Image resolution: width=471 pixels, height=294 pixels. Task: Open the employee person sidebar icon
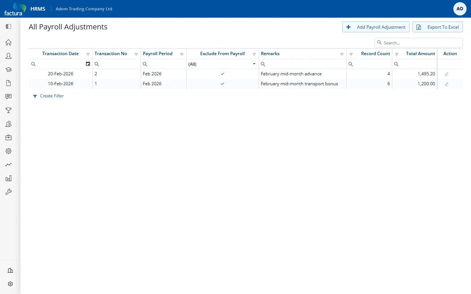tap(8, 56)
